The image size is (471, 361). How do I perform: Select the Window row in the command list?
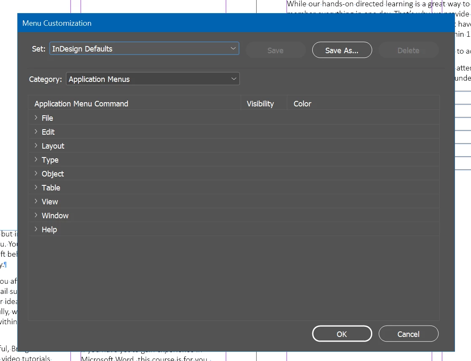click(x=234, y=215)
